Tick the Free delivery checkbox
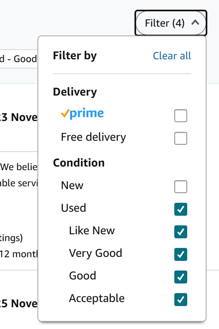 click(181, 138)
